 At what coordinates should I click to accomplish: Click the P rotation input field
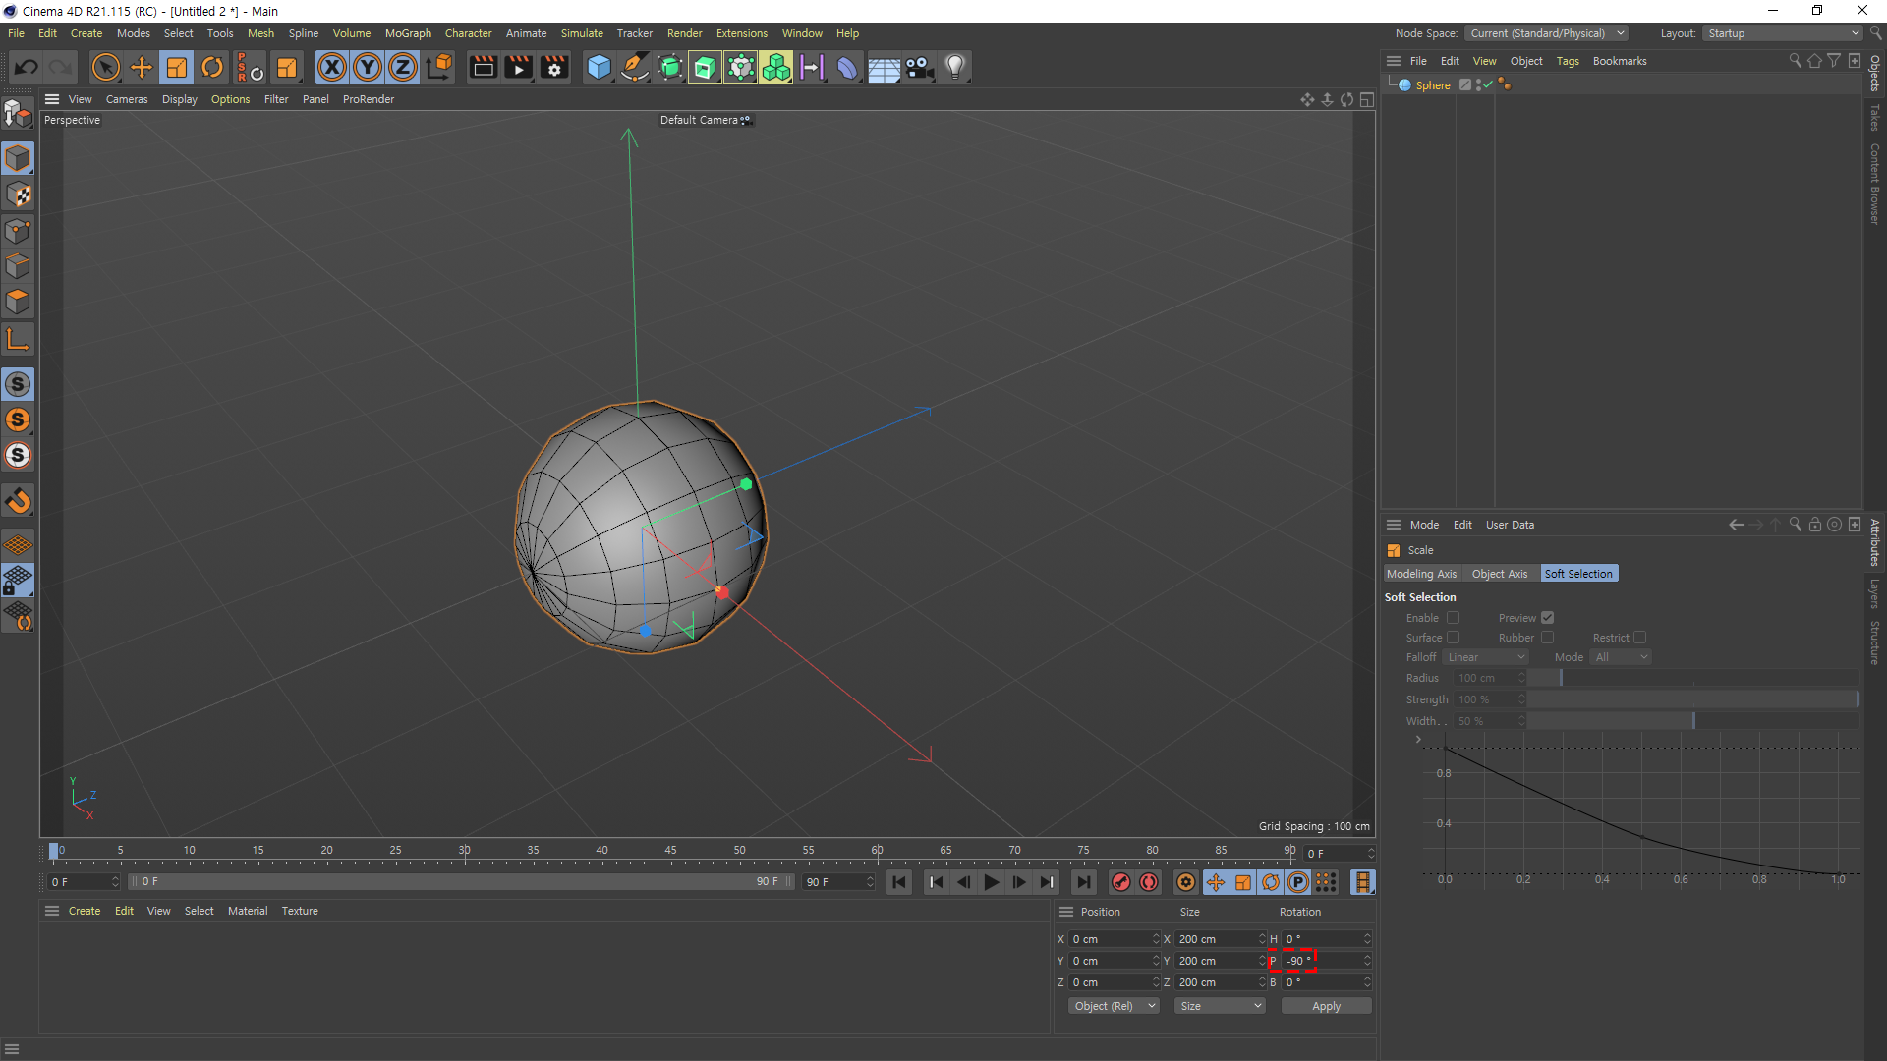pos(1319,961)
